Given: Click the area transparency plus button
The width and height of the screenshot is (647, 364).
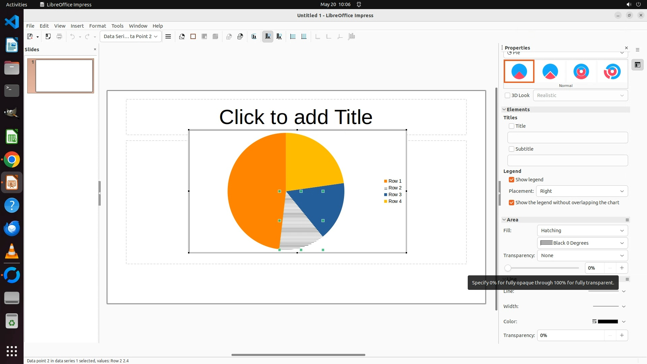Looking at the screenshot, I should pos(622,268).
